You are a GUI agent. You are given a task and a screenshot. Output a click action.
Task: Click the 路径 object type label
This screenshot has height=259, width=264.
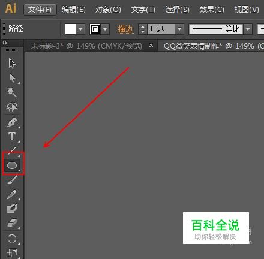click(x=16, y=29)
